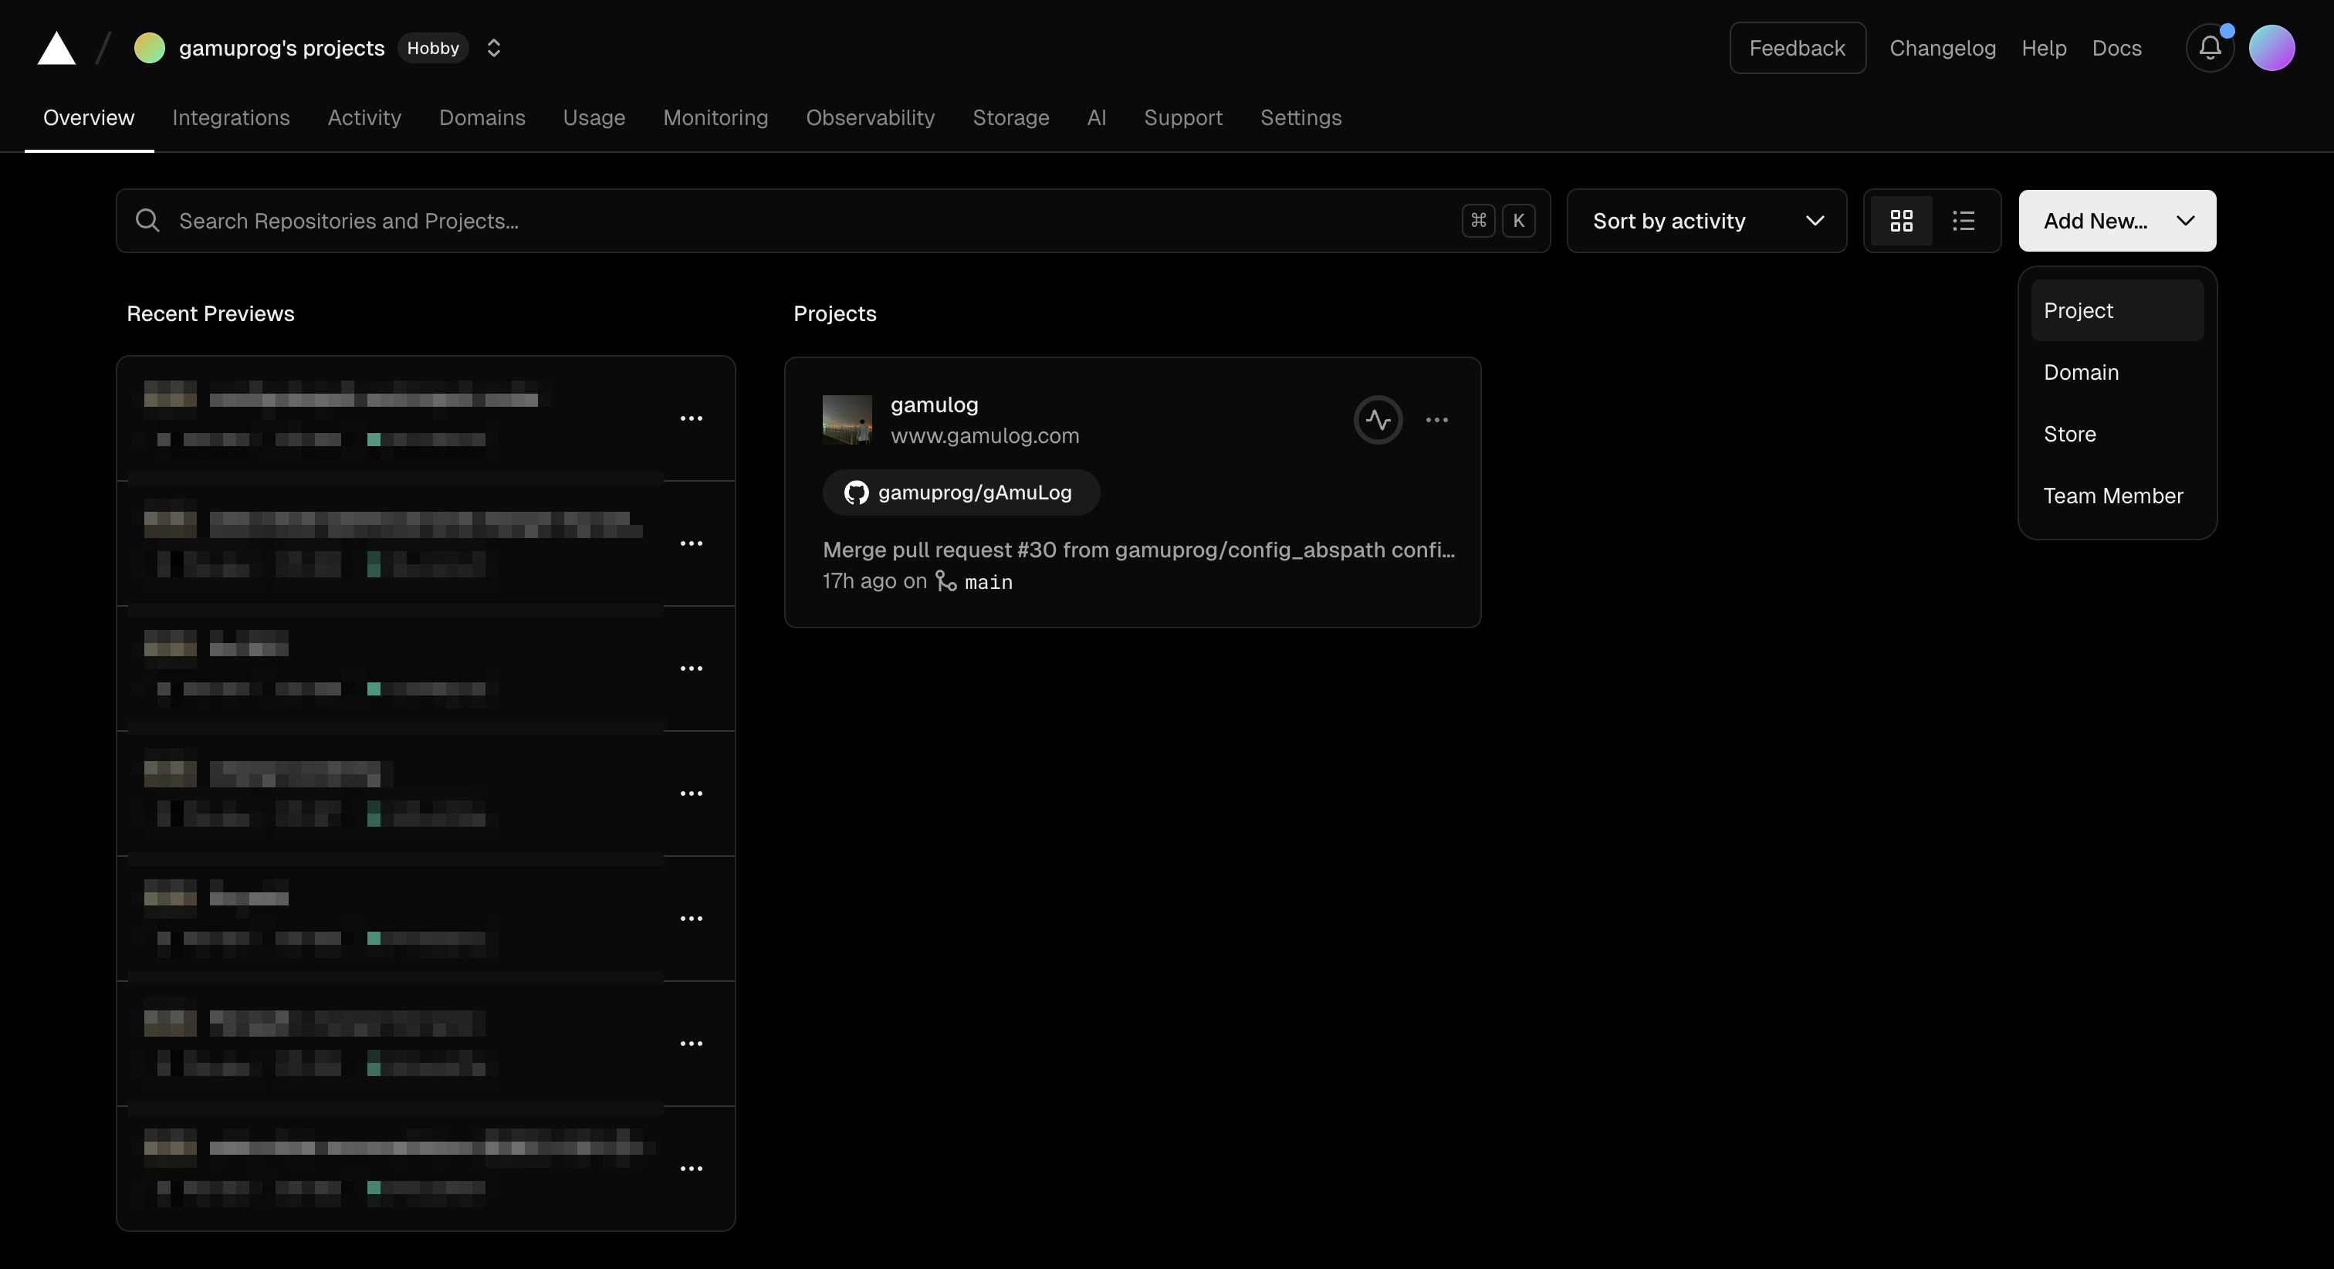Open the Changelog link
This screenshot has width=2334, height=1269.
pyautogui.click(x=1943, y=48)
